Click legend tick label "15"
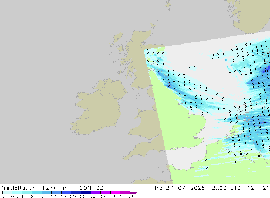The width and height of the screenshot is (270, 198). tap(63, 196)
